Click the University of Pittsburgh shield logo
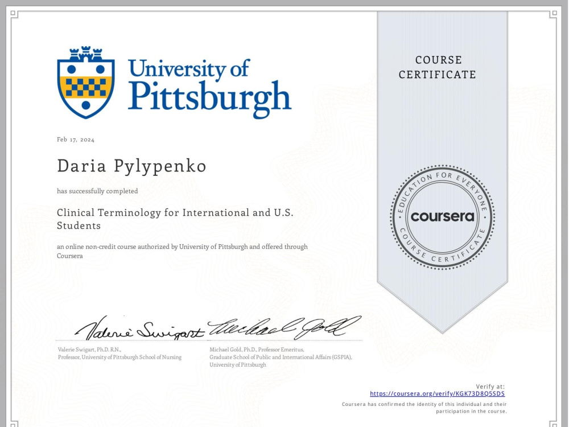The width and height of the screenshot is (569, 427). [86, 83]
